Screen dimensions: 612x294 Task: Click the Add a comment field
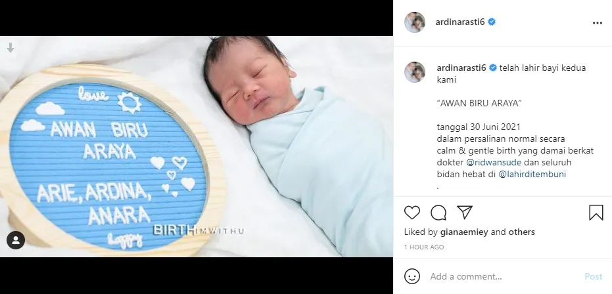504,276
